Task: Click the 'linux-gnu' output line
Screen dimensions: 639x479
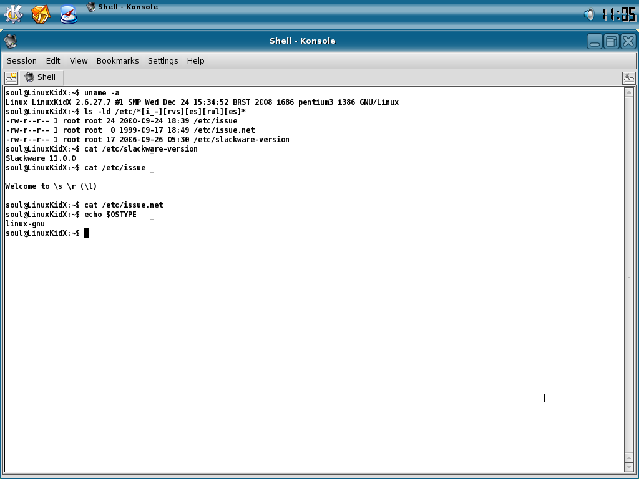Action: pyautogui.click(x=25, y=224)
